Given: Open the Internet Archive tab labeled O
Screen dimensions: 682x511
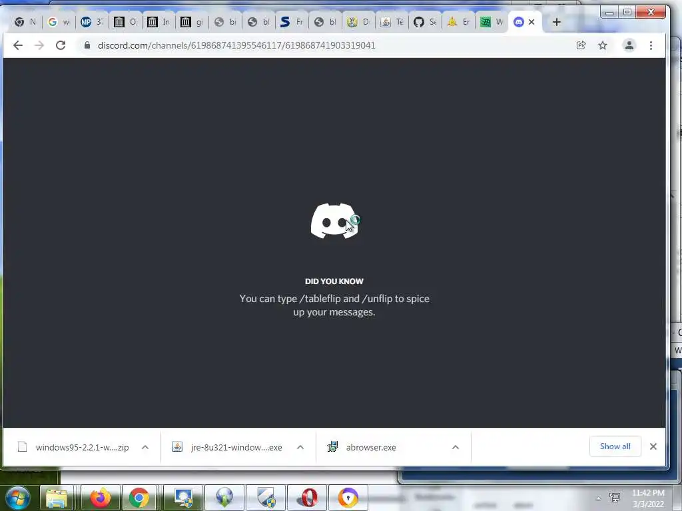Looking at the screenshot, I should click(125, 22).
